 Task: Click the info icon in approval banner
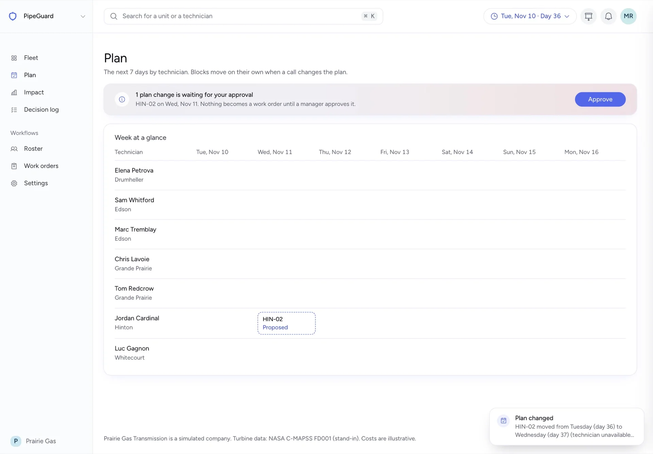coord(122,99)
